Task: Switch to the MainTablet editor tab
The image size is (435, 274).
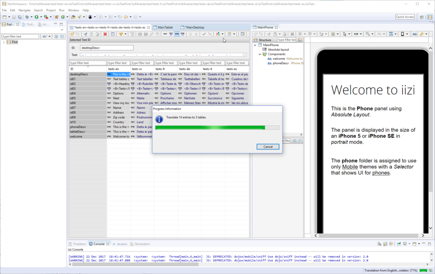Action: 165,27
